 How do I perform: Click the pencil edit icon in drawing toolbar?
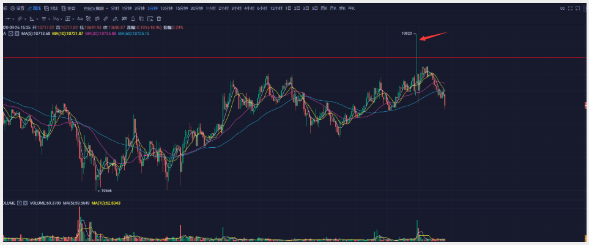pos(115,19)
